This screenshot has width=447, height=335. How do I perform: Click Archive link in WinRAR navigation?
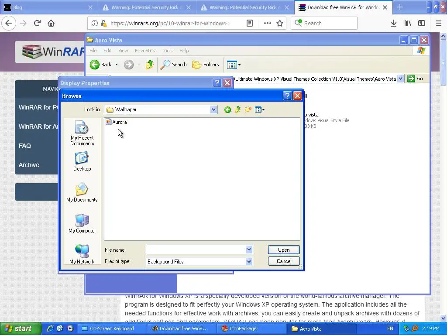click(29, 165)
